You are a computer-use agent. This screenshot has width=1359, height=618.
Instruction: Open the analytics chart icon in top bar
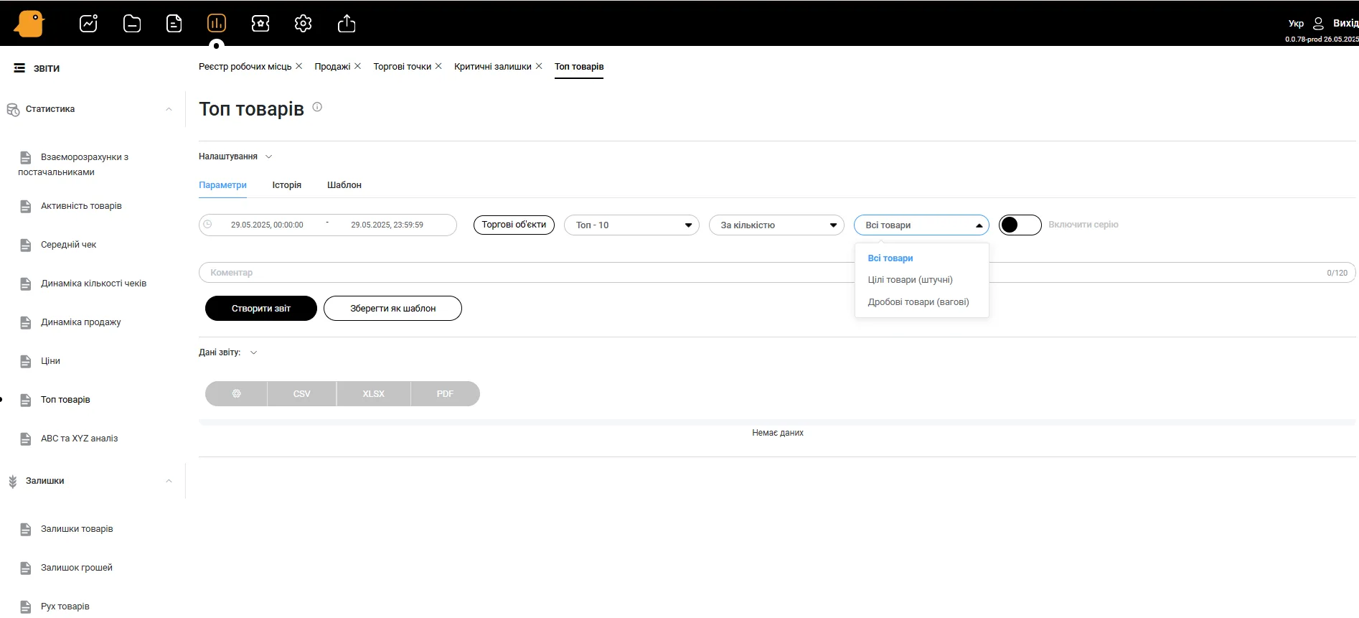(x=88, y=24)
